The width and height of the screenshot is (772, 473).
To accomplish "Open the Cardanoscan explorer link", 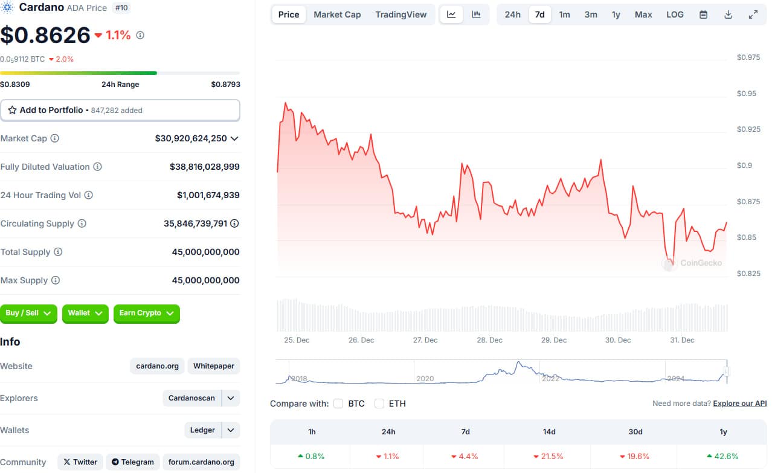I will tap(191, 398).
